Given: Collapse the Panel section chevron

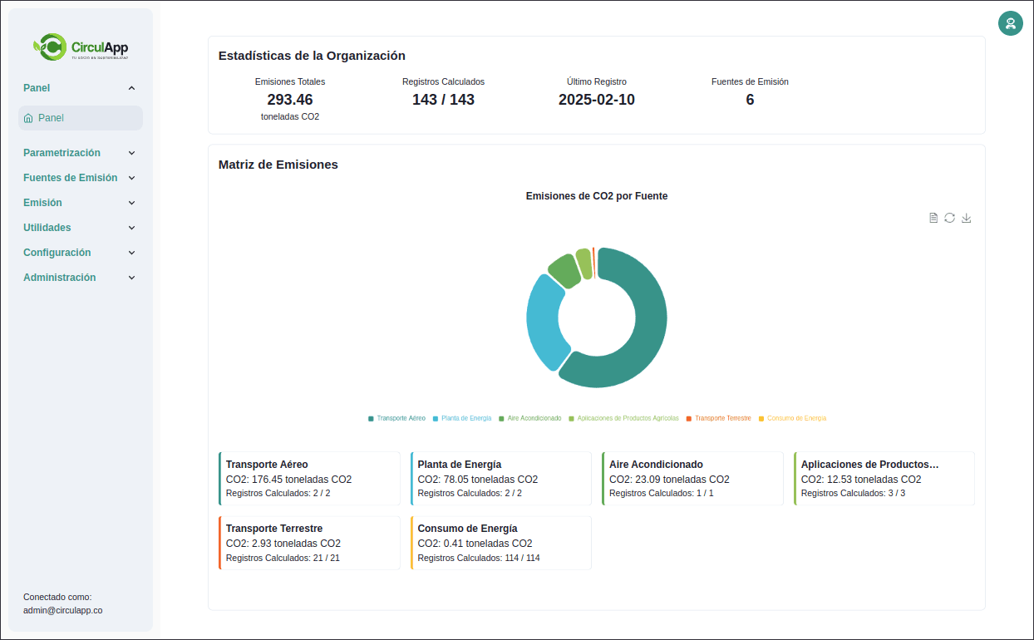Looking at the screenshot, I should [131, 88].
